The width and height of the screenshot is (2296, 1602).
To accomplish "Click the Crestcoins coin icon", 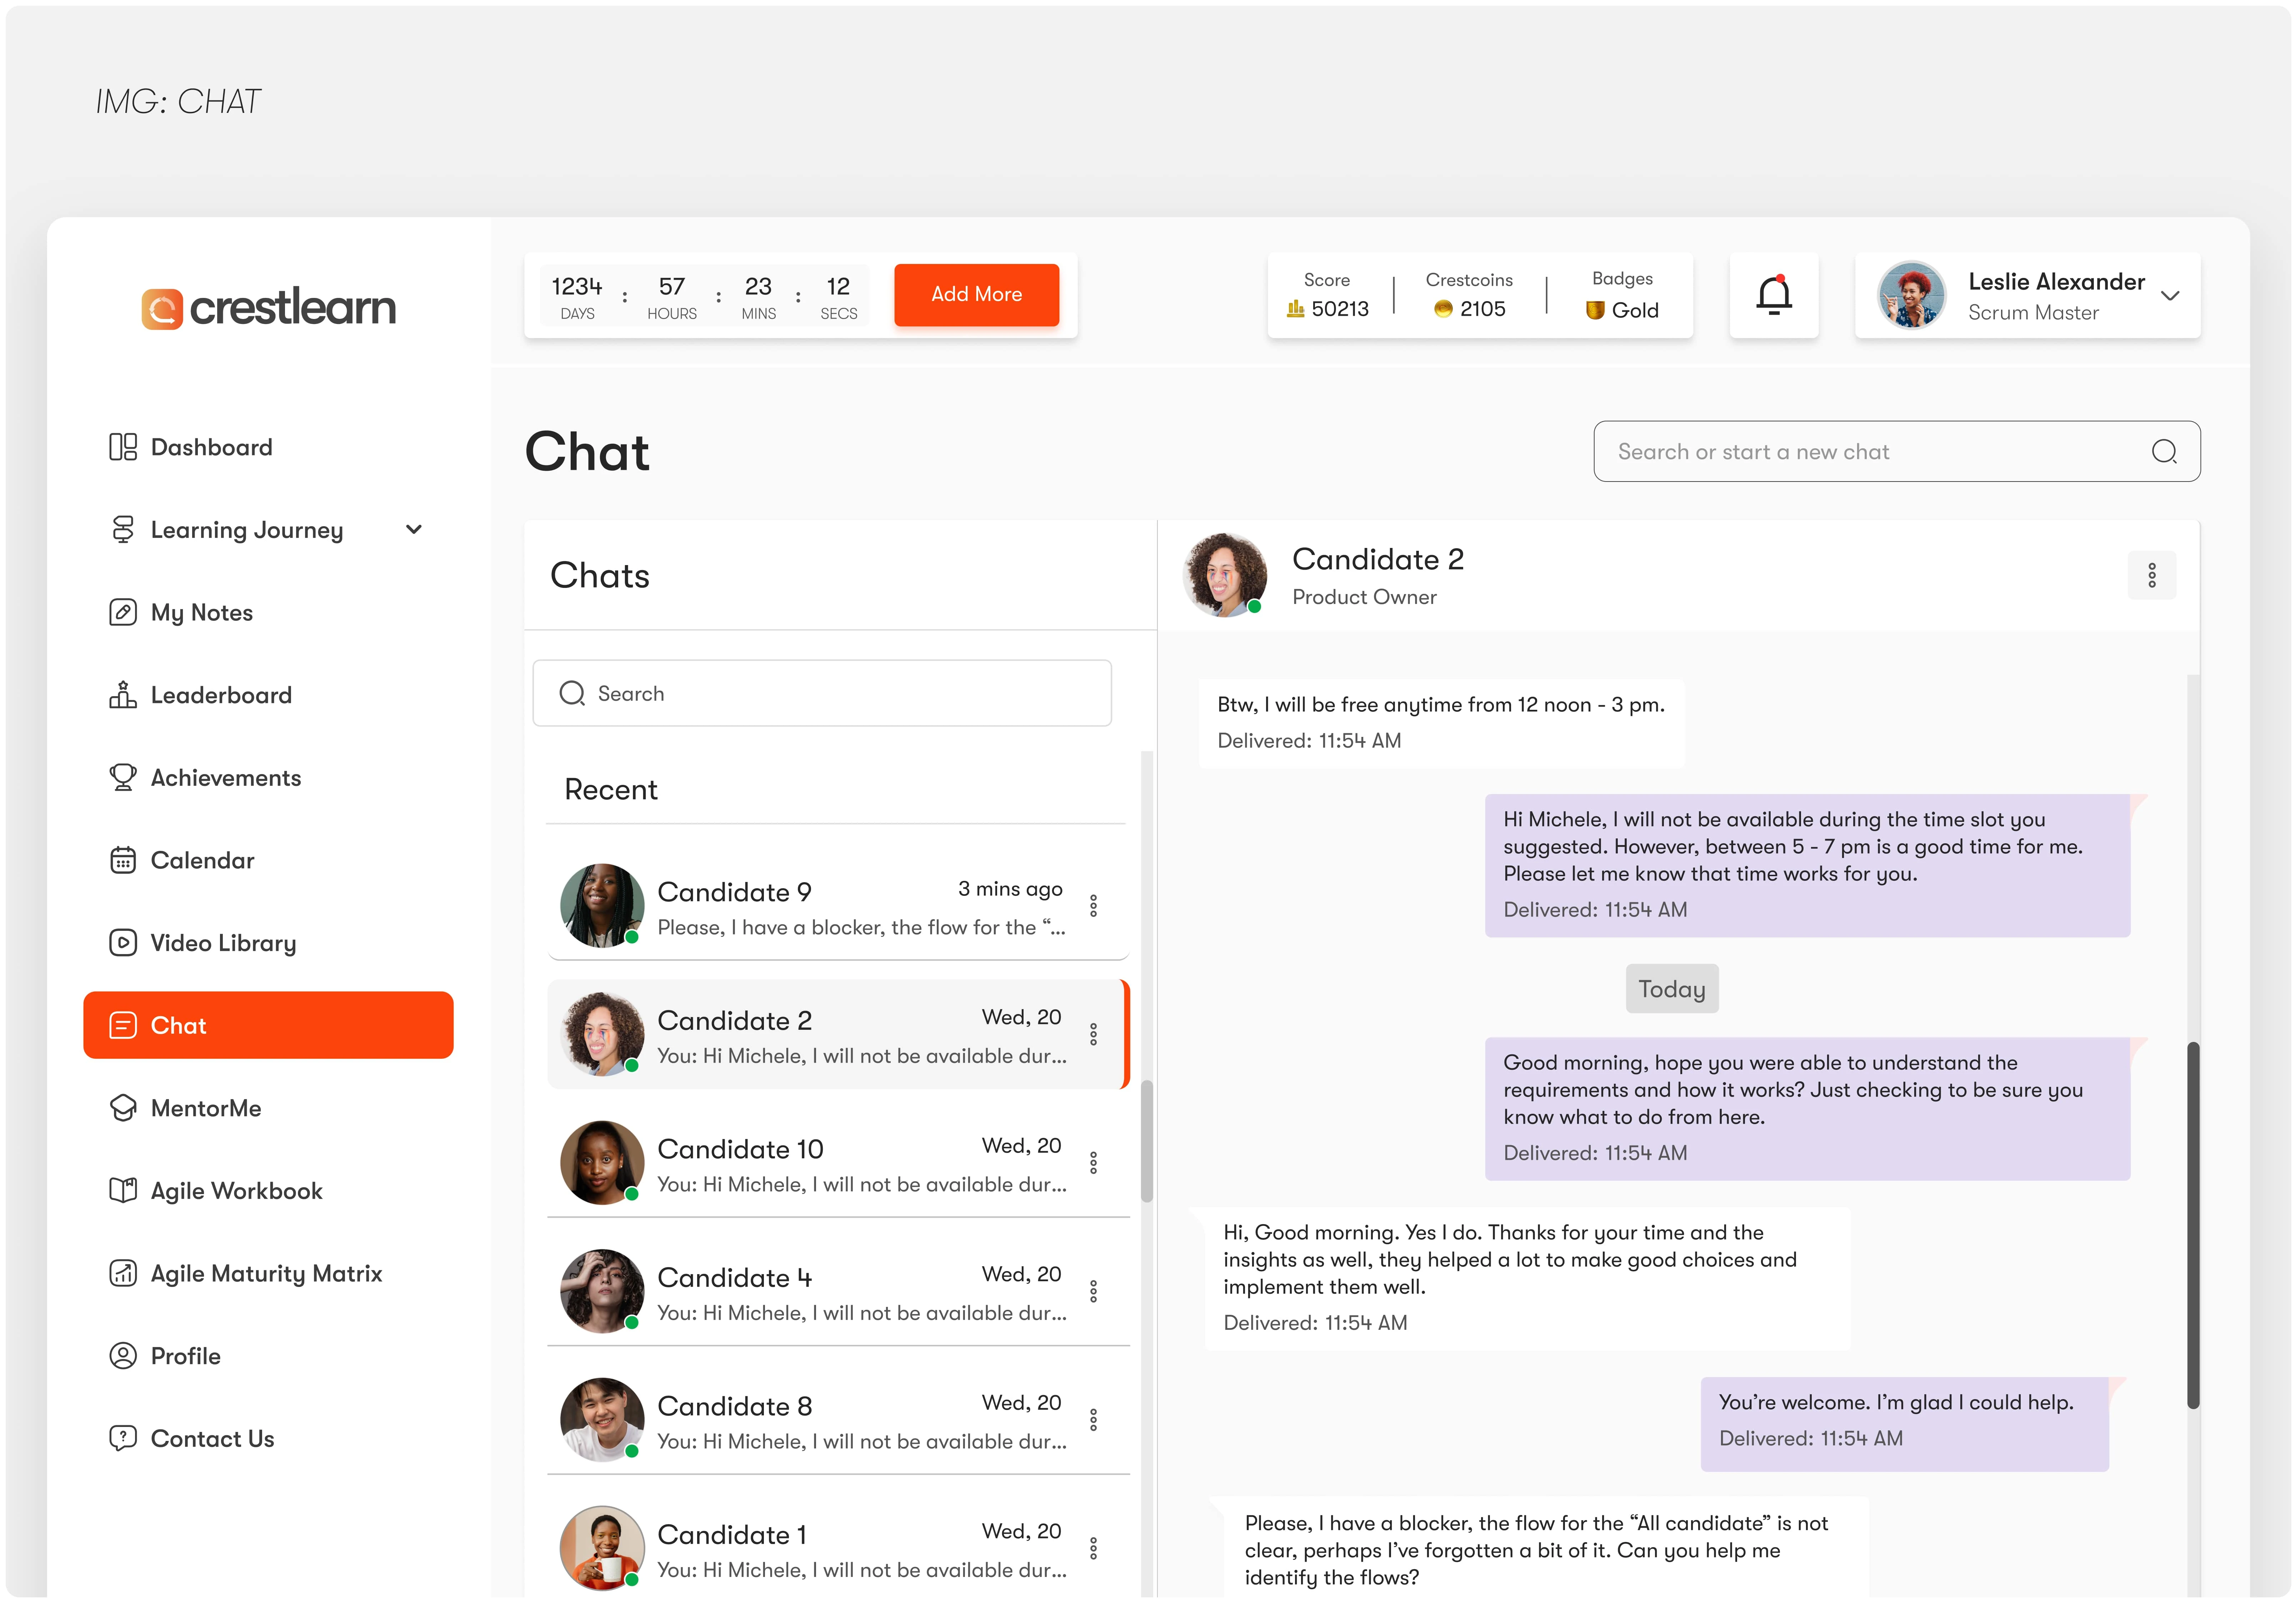I will tap(1443, 309).
